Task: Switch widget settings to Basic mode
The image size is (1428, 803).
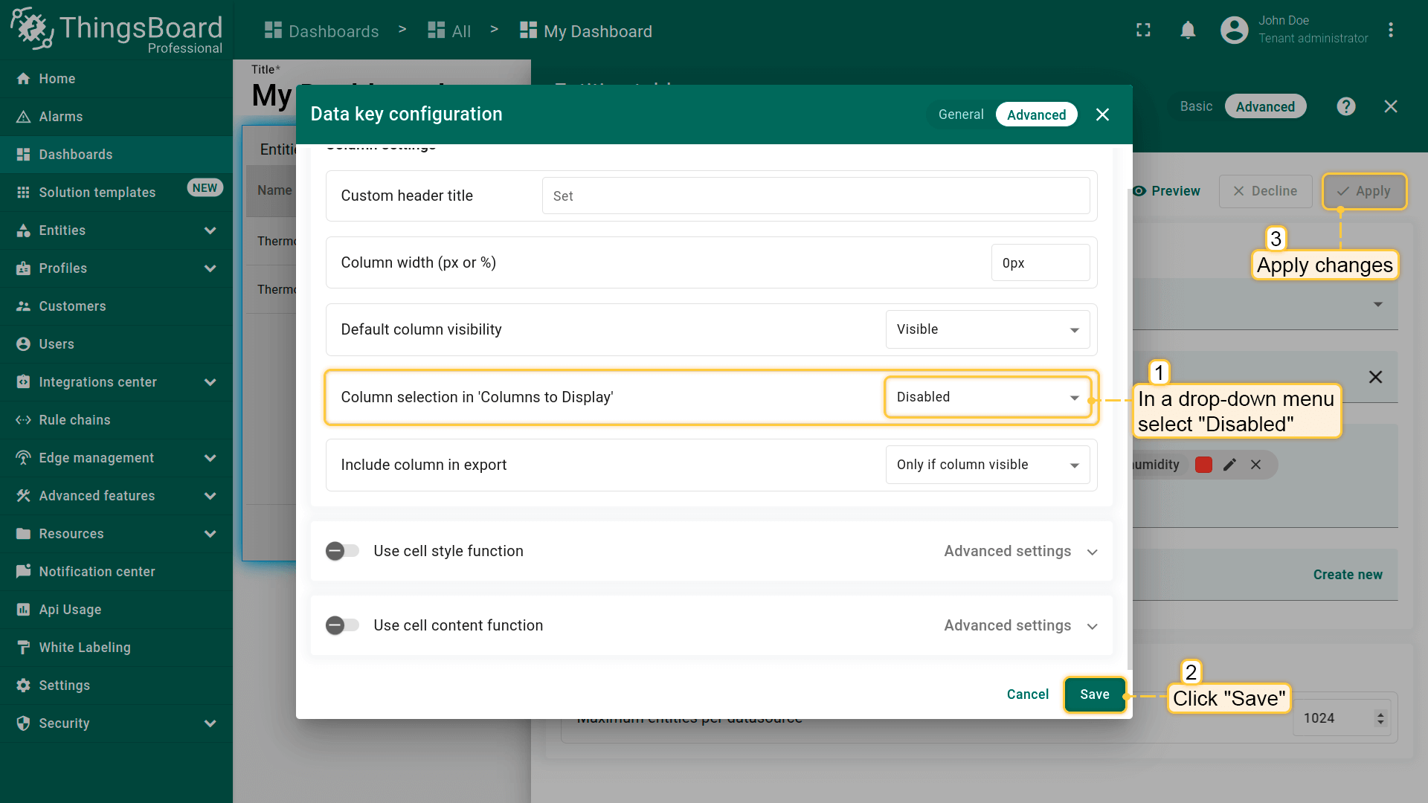Action: click(x=1196, y=106)
